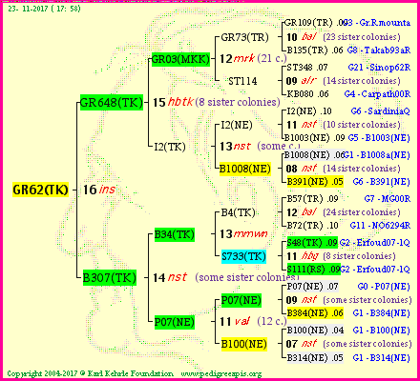Click the GR03(MKK) node

click(180, 59)
